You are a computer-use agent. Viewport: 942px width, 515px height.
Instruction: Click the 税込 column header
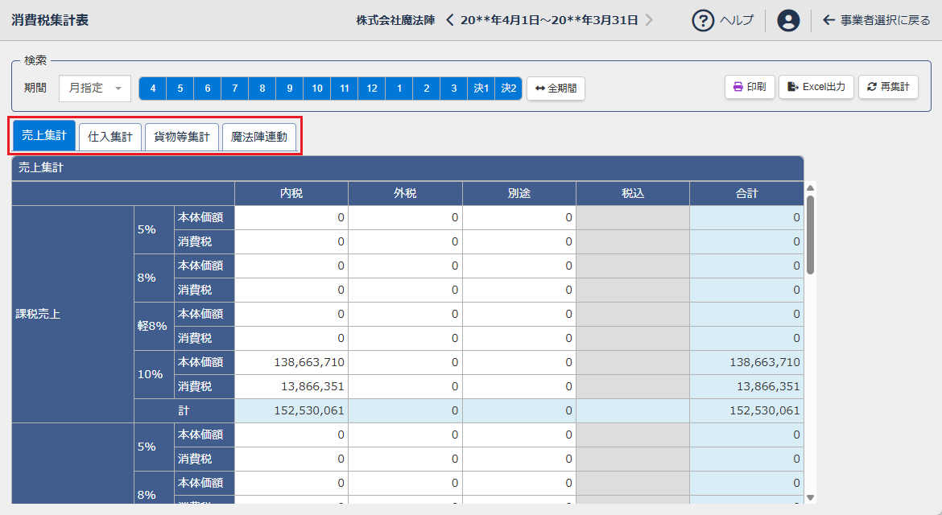(633, 193)
